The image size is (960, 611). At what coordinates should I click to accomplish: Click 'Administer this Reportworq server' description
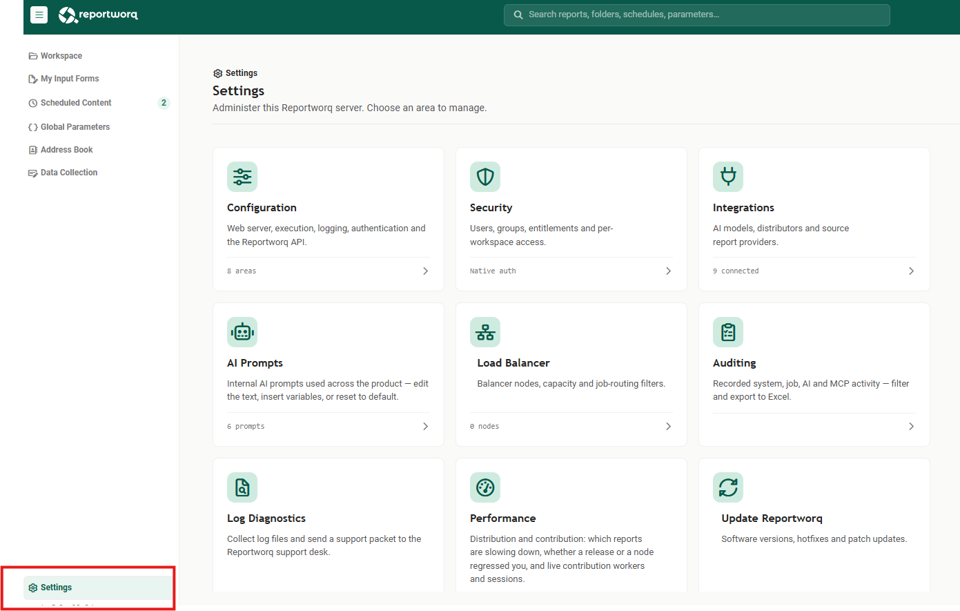coord(349,108)
